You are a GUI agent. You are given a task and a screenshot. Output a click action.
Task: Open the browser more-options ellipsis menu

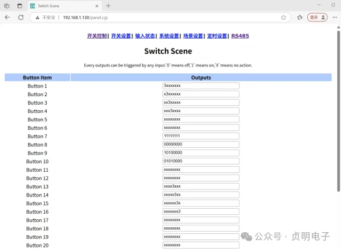[335, 17]
